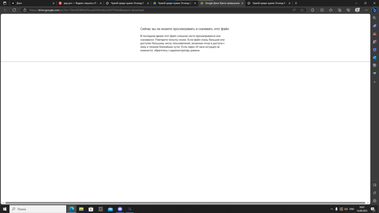Screen dimensions: 379x213
Task: Click the taskbar Поиск search box
Action: [x=38, y=209]
